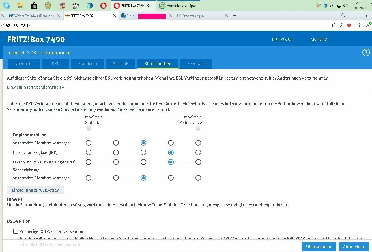Close the Erweiterungen browser tab

pos(227,16)
